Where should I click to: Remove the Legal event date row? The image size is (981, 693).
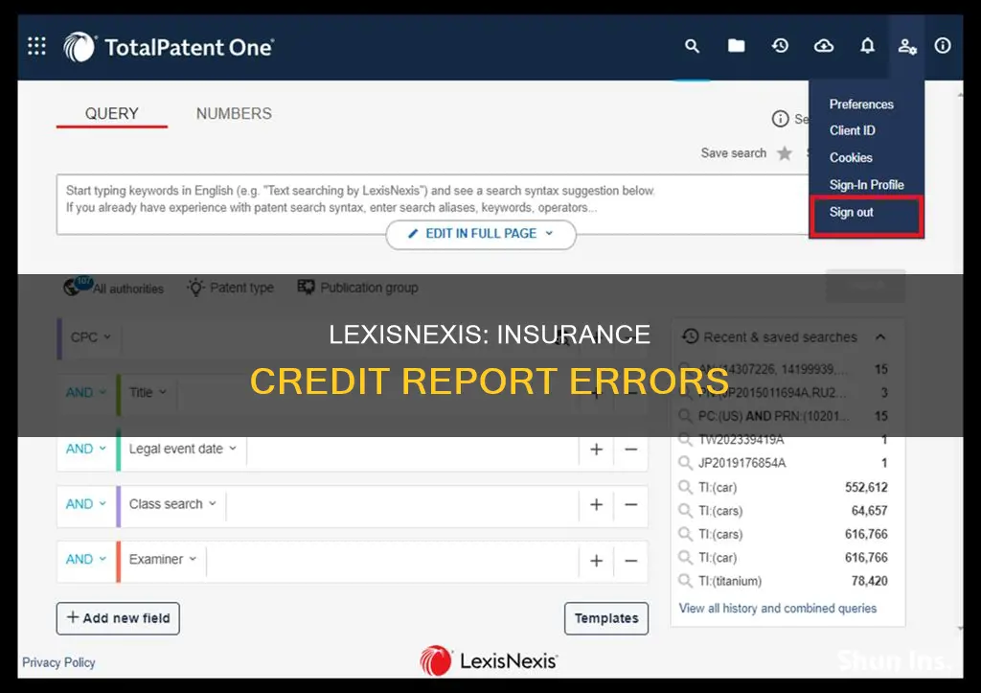(630, 450)
